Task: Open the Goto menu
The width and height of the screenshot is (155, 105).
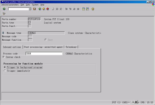Action: (28, 5)
